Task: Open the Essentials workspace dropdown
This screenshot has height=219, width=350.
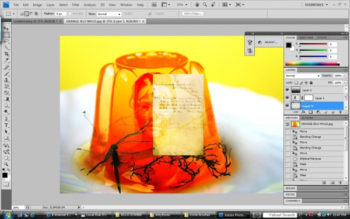Action: 316,5
